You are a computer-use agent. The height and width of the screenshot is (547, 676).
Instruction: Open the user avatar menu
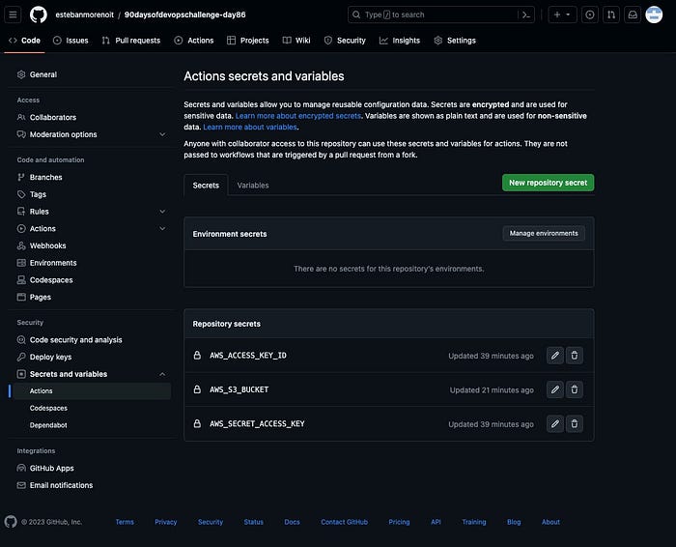[654, 14]
